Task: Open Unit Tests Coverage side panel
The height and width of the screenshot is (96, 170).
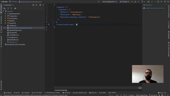Action: pyautogui.click(x=169, y=49)
